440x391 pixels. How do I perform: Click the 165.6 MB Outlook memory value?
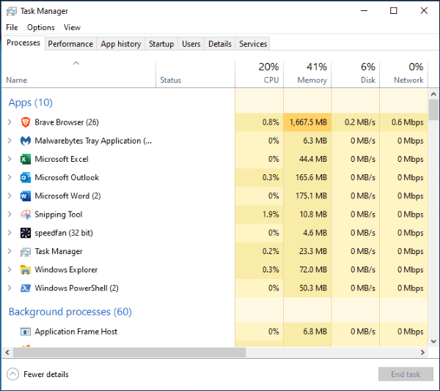point(311,178)
